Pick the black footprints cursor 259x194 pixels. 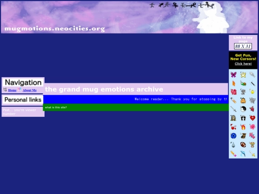(243, 118)
